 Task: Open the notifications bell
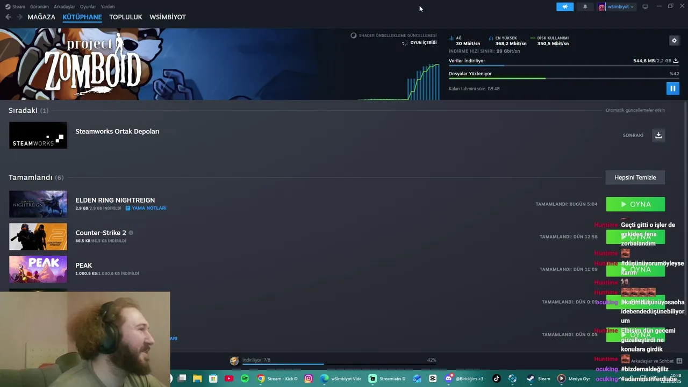click(x=585, y=6)
